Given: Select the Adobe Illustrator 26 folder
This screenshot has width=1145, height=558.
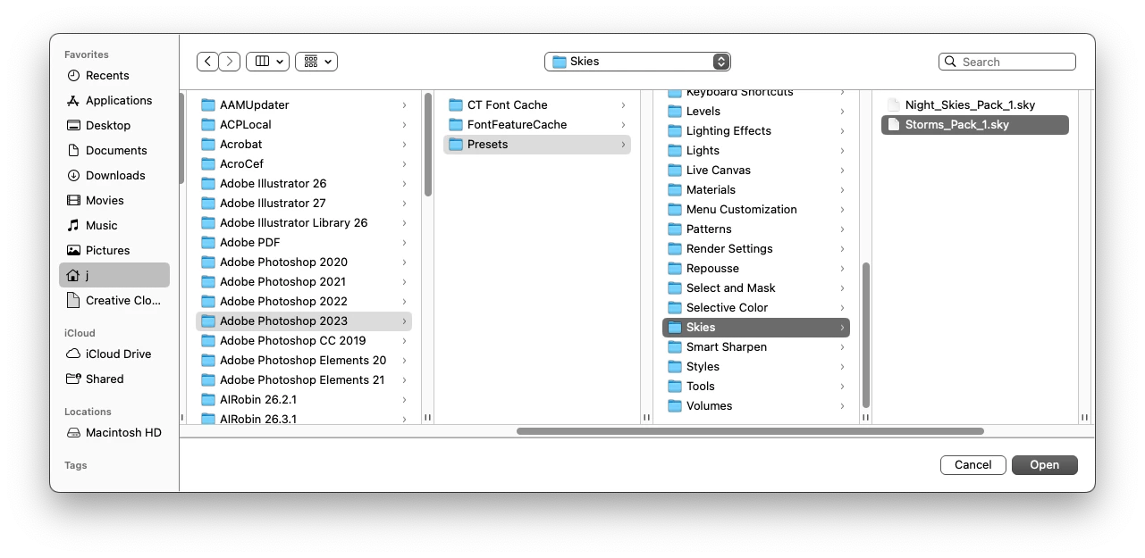Looking at the screenshot, I should click(x=304, y=184).
